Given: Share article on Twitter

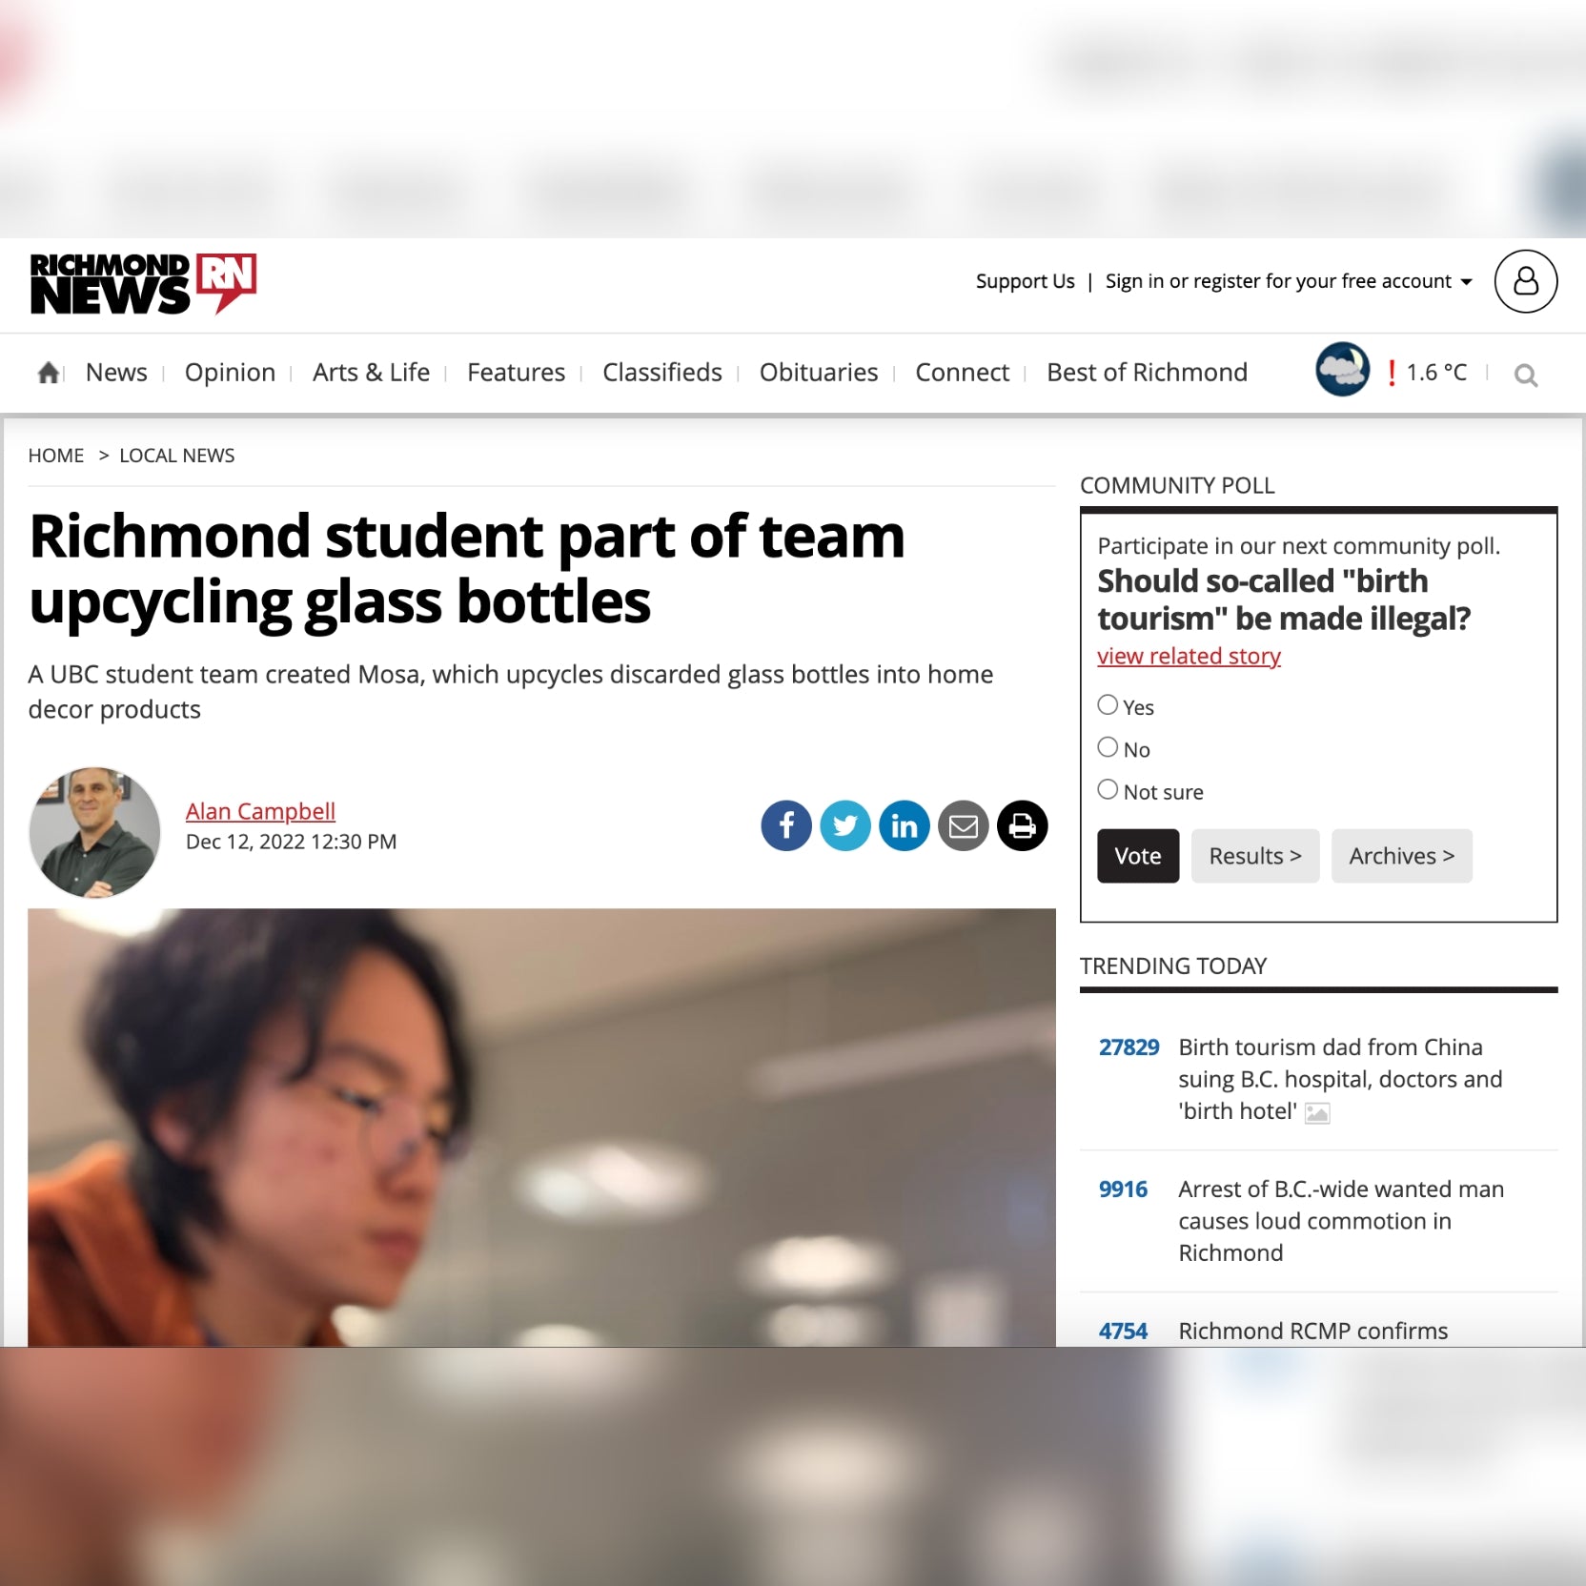Looking at the screenshot, I should click(x=845, y=825).
